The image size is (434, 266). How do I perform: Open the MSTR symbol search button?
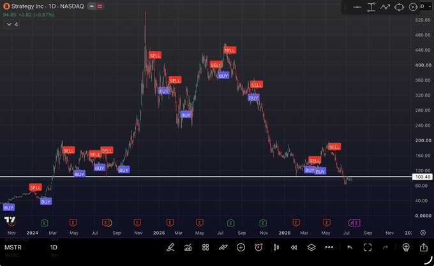[13, 248]
